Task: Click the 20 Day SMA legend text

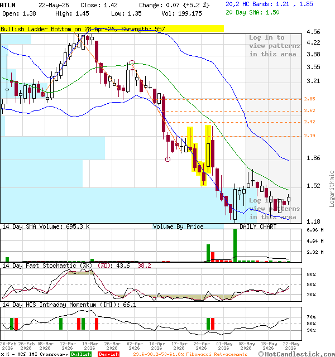Action: tap(252, 12)
